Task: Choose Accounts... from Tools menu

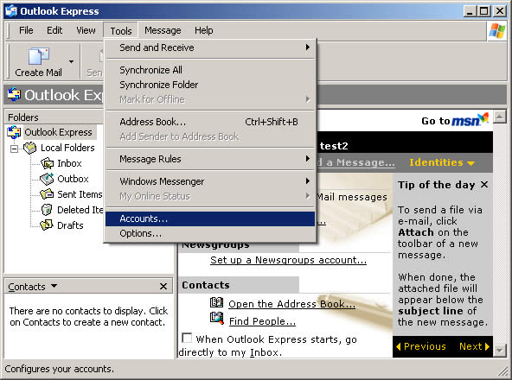Action: coord(210,218)
